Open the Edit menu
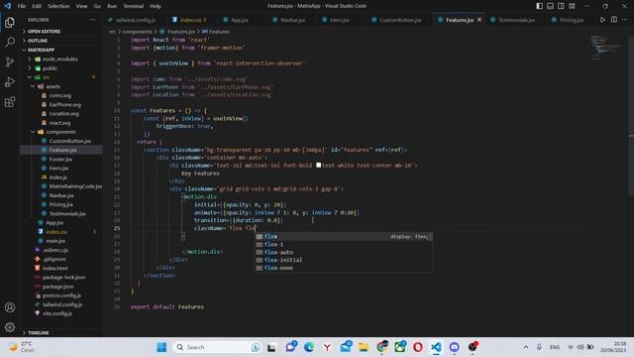Screen dimensions: 634x357 pyautogui.click(x=37, y=6)
